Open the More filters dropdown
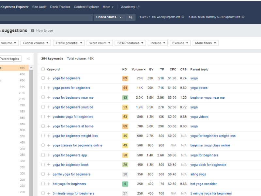Viewport: 261px width, 196px height. (x=205, y=43)
